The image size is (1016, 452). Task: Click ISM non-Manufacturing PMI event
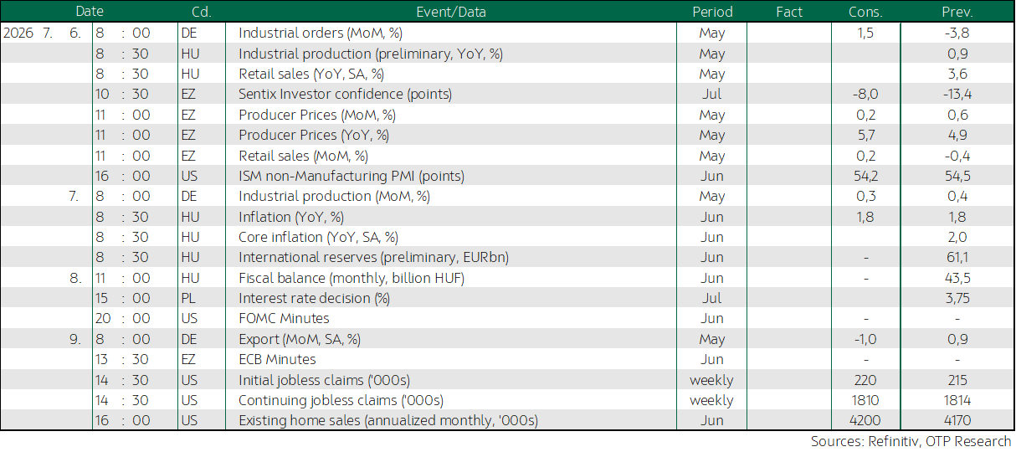pos(351,176)
